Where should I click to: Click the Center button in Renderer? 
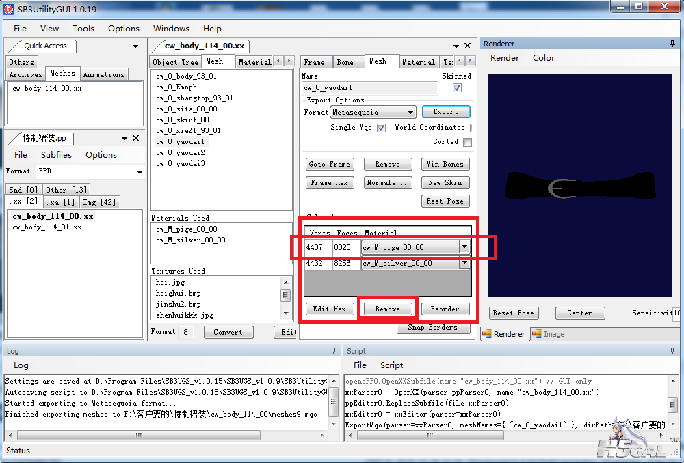580,313
